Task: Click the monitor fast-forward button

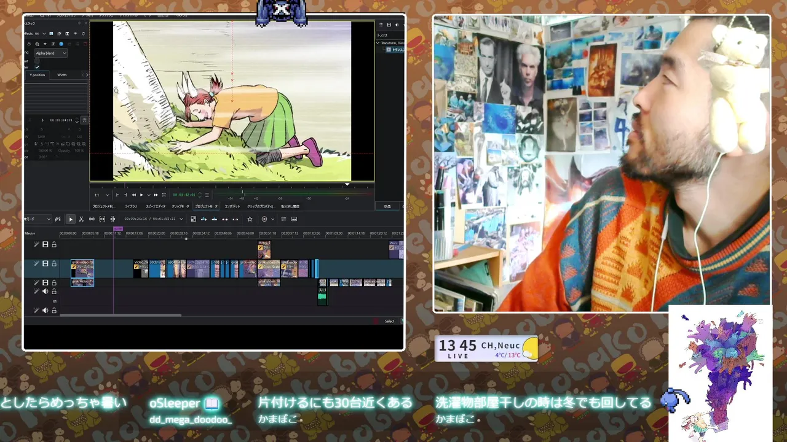Action: [x=156, y=195]
